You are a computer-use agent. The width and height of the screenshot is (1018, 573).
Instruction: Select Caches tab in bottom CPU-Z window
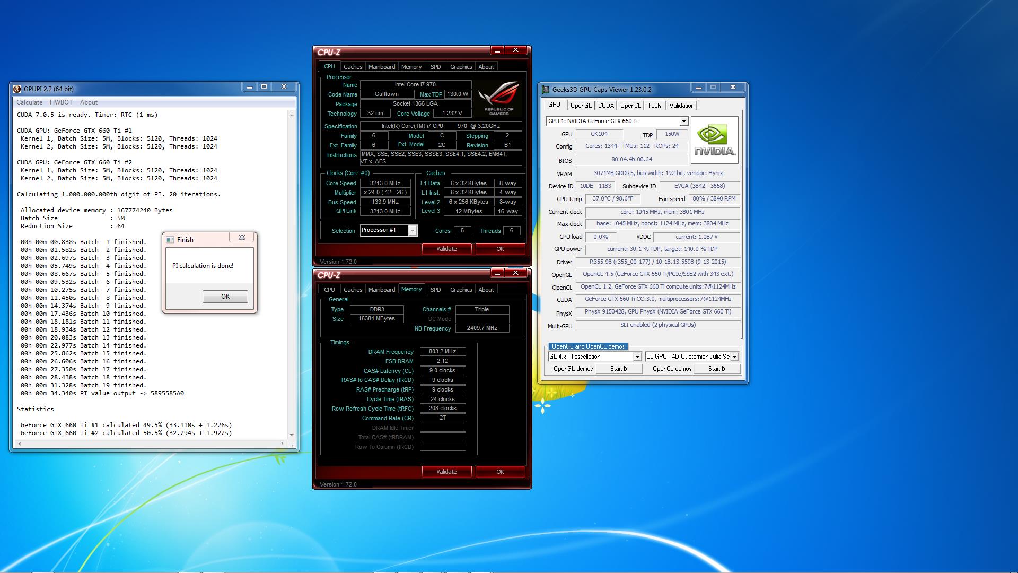353,290
